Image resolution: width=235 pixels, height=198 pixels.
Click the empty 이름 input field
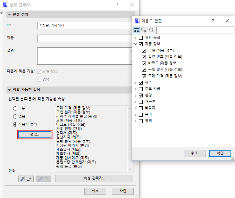pyautogui.click(x=85, y=38)
